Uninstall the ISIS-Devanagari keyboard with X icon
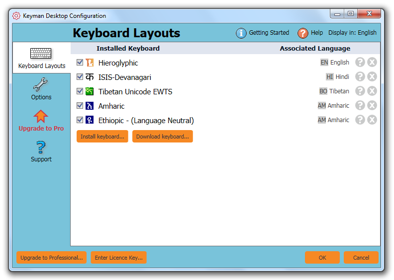Viewport: 394px width, 280px height. (372, 76)
